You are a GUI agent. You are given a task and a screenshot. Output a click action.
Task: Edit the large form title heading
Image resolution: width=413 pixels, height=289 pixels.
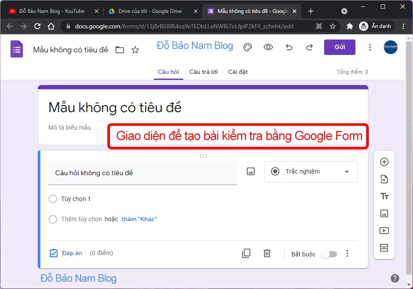tap(115, 107)
